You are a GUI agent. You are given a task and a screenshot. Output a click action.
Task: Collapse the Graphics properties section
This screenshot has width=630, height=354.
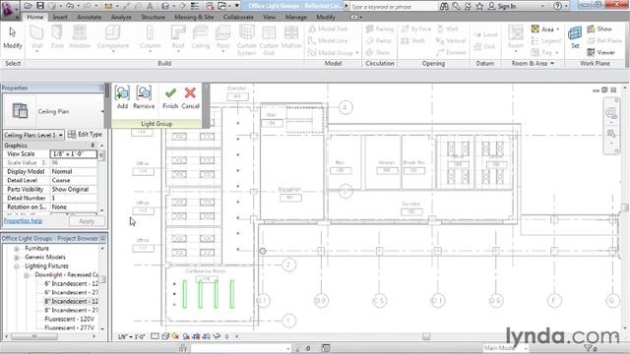[93, 145]
